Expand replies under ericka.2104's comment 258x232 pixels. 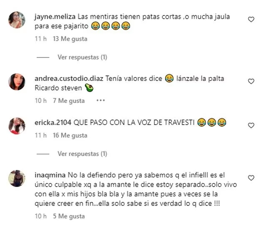[x=82, y=154]
